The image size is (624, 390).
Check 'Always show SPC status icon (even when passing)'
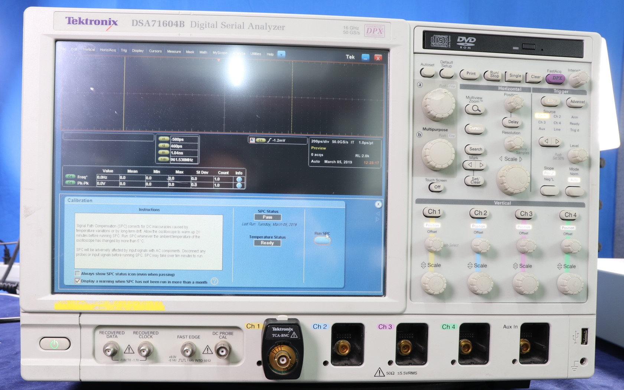pyautogui.click(x=77, y=273)
